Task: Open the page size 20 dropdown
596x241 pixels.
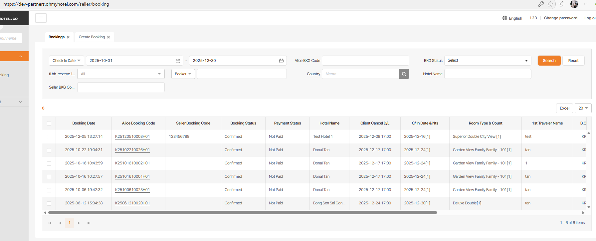Action: pyautogui.click(x=583, y=108)
